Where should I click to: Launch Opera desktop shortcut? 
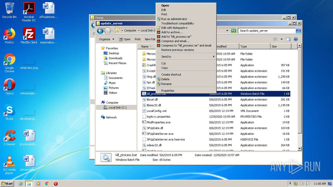[9, 86]
